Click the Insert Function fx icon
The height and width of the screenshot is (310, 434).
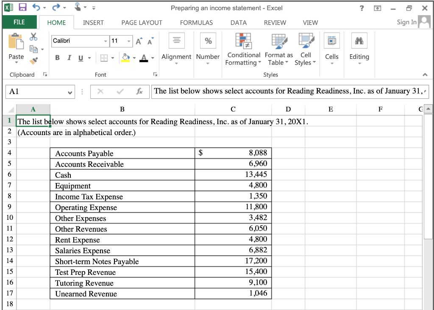pyautogui.click(x=141, y=91)
